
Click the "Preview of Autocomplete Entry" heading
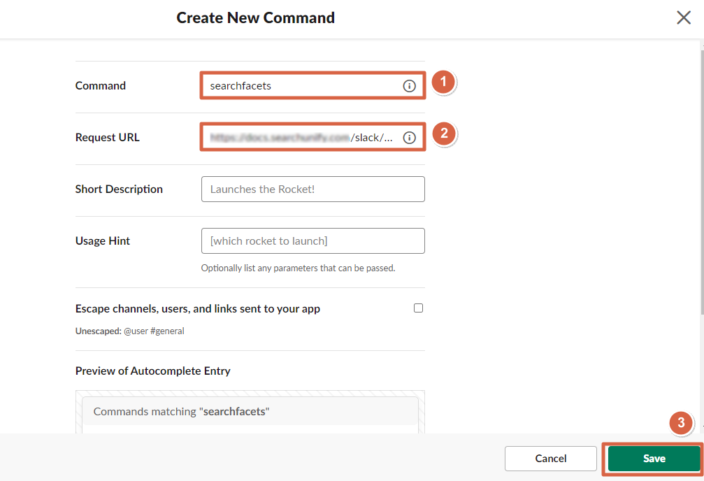152,371
